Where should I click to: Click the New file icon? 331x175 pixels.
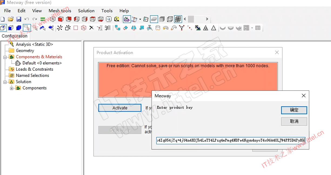point(2,19)
